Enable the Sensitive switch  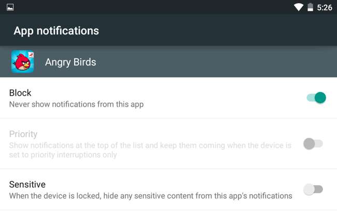coord(313,189)
